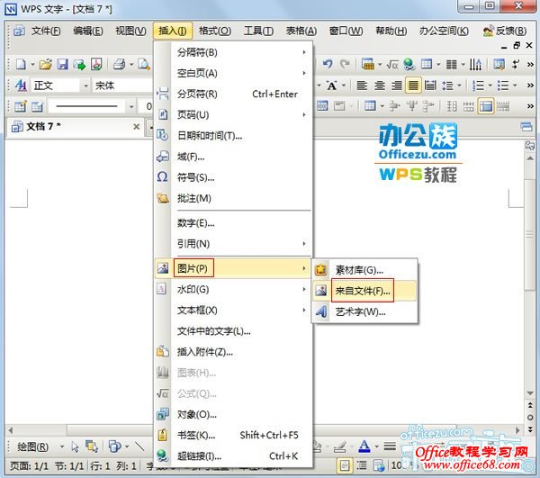The height and width of the screenshot is (478, 540).
Task: Click the vertical scrollbar down arrow
Action: pyautogui.click(x=530, y=393)
